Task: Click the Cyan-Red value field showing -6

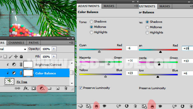Action: [x=132, y=48]
